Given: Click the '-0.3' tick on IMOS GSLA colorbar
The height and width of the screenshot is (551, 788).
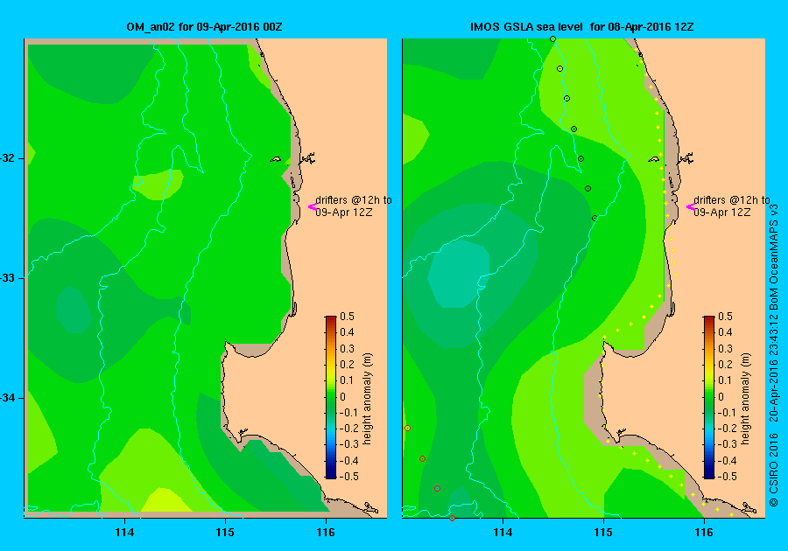Looking at the screenshot, I should click(x=728, y=444).
